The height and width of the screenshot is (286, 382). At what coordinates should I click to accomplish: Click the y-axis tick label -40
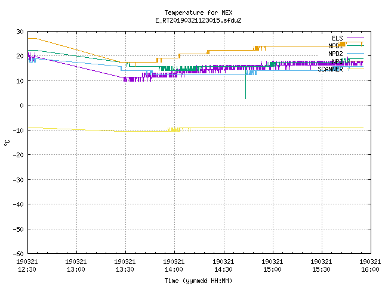tap(19, 204)
